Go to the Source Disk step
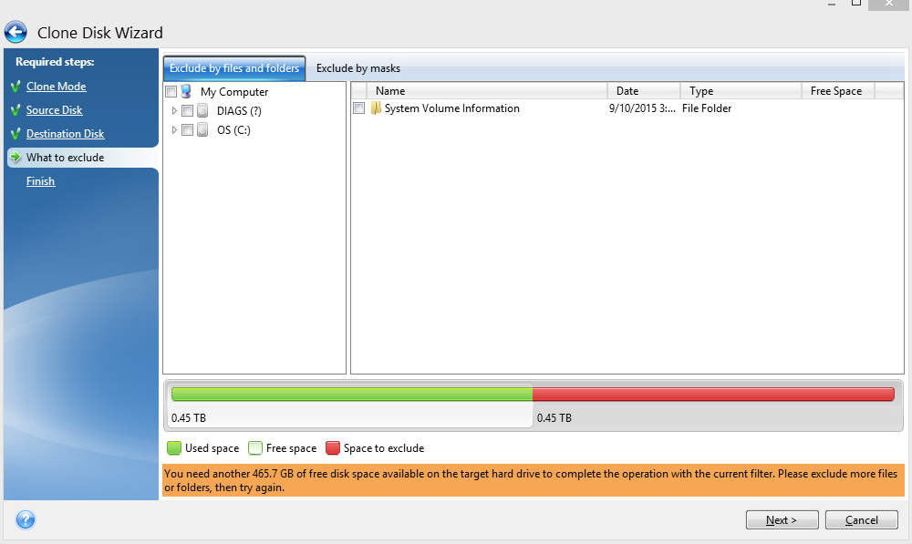 (x=54, y=110)
